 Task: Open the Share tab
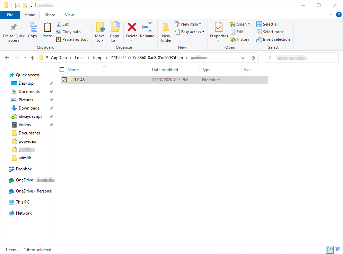50,15
